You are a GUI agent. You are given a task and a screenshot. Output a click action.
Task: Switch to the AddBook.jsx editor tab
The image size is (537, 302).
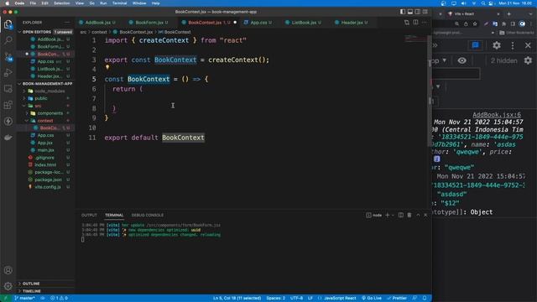click(x=97, y=23)
